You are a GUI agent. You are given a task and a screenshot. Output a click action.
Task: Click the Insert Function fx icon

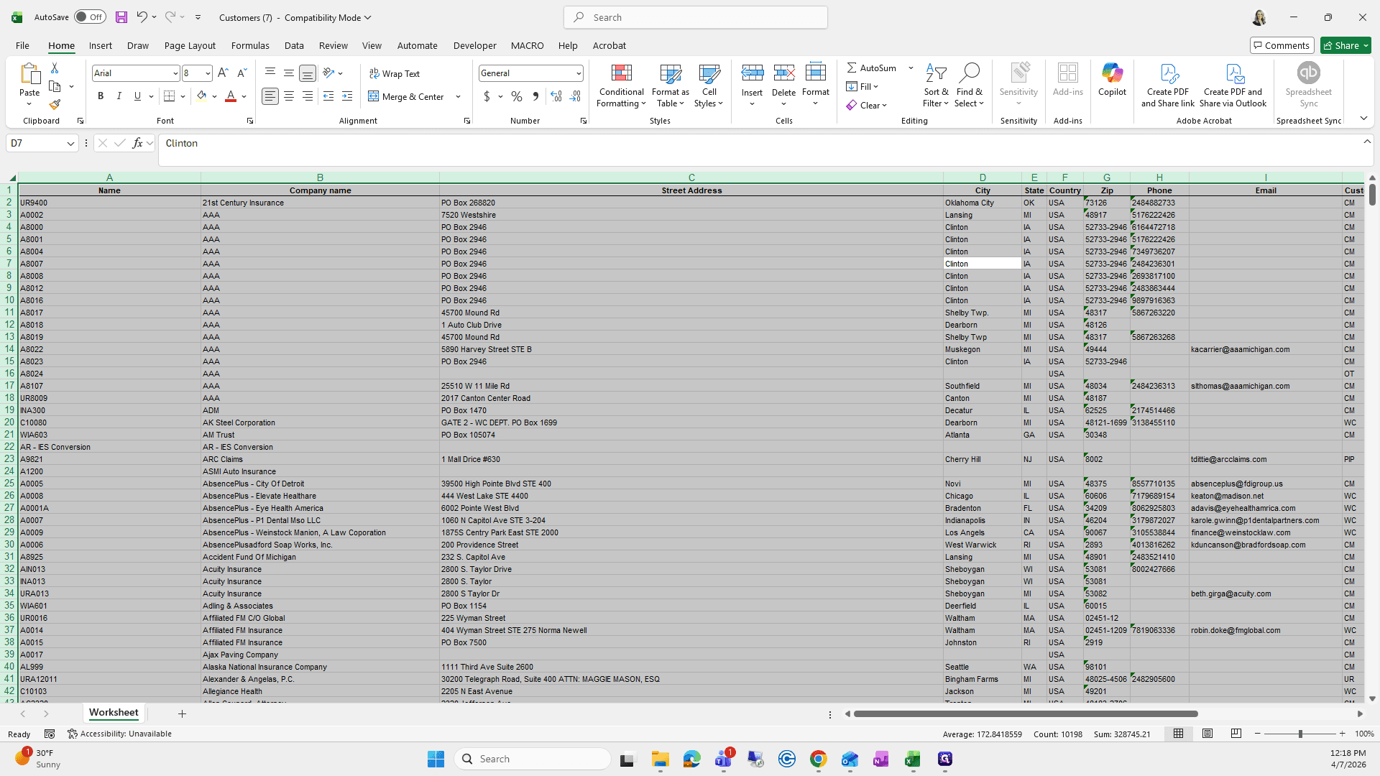coord(137,143)
